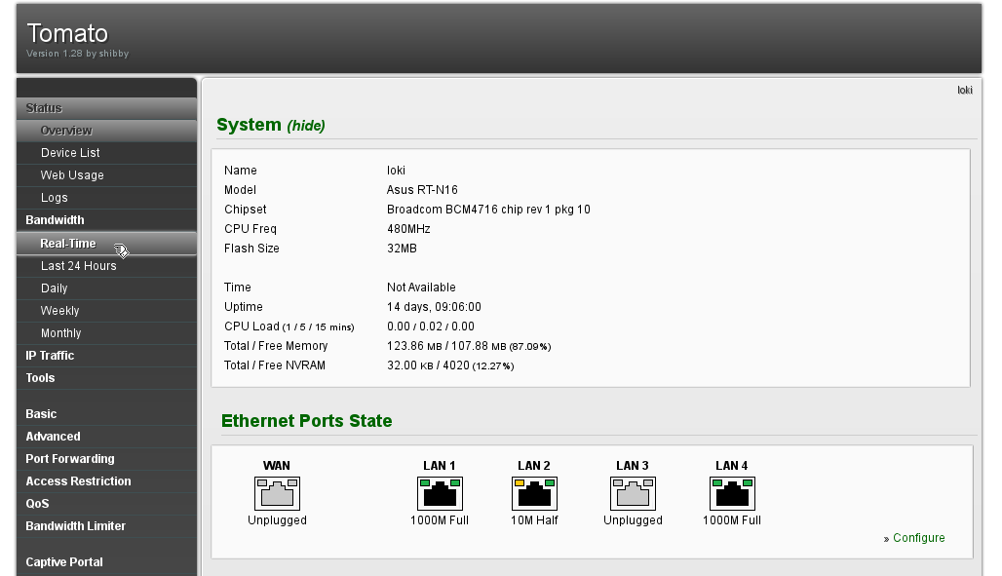This screenshot has width=1002, height=576.
Task: Click the 'loki' value in the Name row
Action: tap(396, 171)
